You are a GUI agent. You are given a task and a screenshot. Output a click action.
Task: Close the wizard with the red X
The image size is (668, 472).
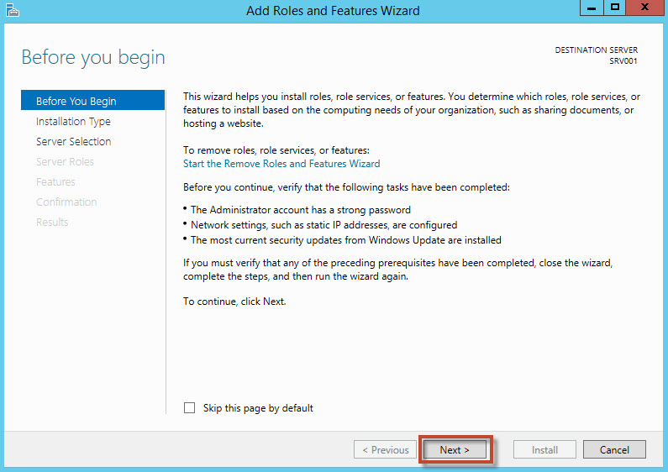click(644, 8)
